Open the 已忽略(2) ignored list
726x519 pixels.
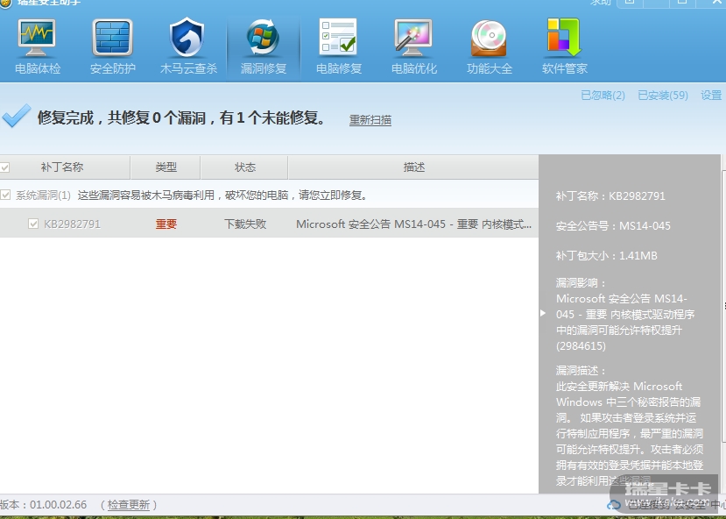point(603,96)
